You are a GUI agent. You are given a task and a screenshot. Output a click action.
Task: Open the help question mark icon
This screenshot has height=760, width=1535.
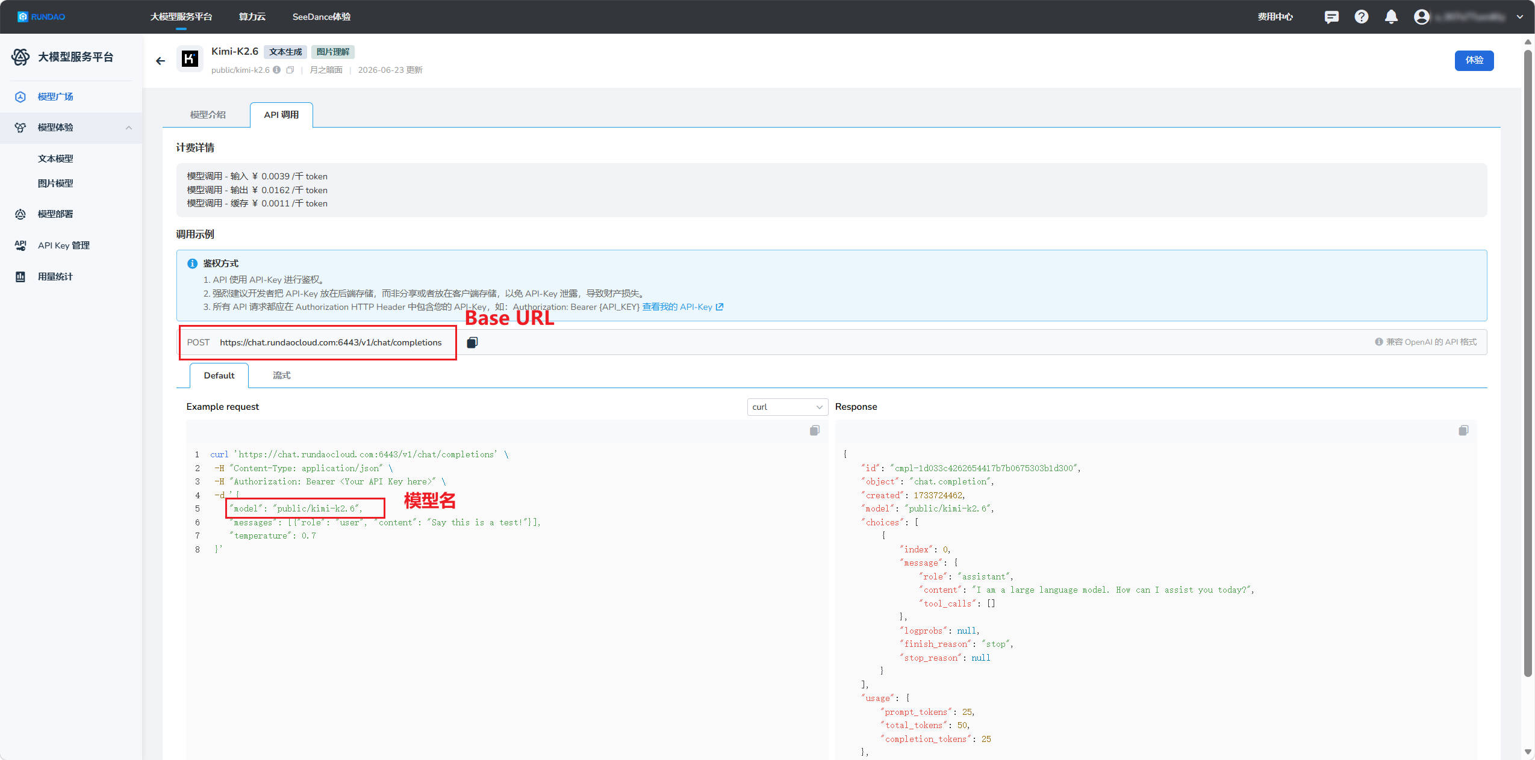[x=1361, y=17]
